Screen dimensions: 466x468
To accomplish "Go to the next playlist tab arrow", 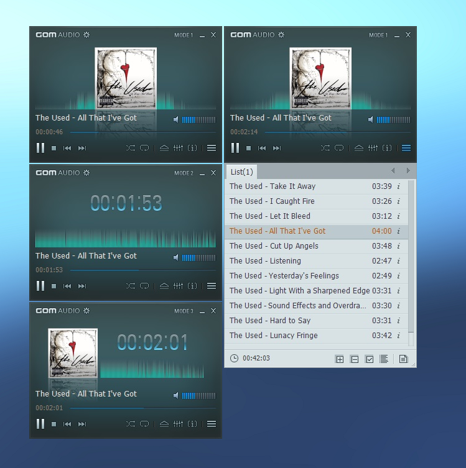I will click(408, 171).
